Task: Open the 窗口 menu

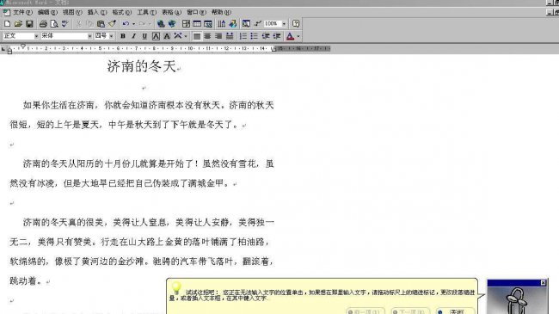Action: tap(196, 13)
